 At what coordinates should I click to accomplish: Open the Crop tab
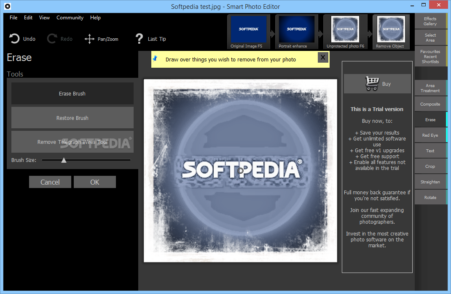(x=430, y=166)
